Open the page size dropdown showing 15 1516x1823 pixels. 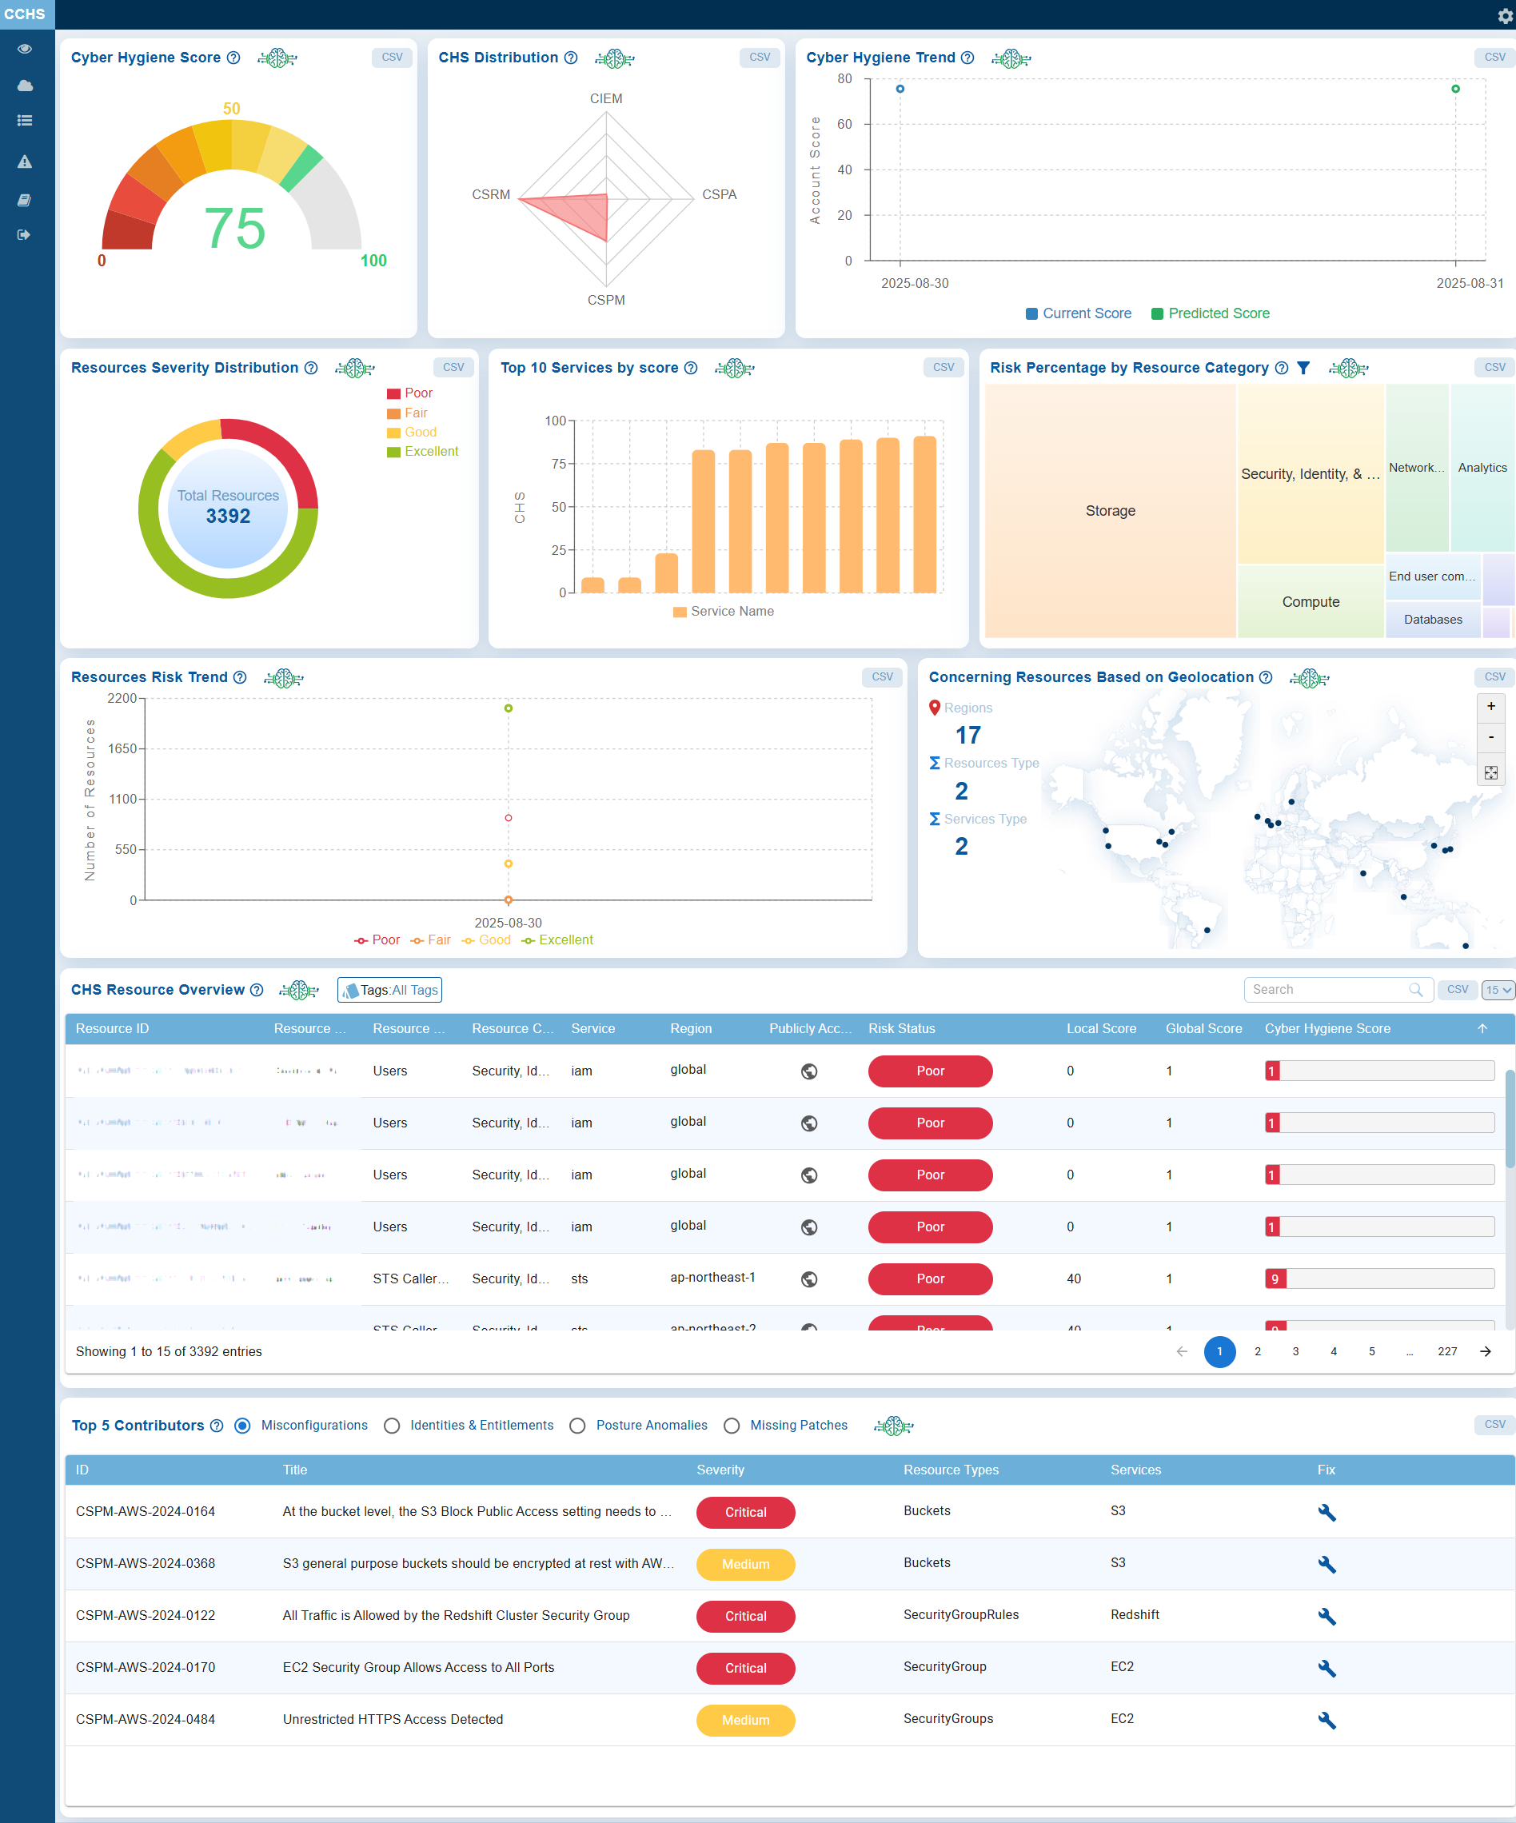point(1498,990)
